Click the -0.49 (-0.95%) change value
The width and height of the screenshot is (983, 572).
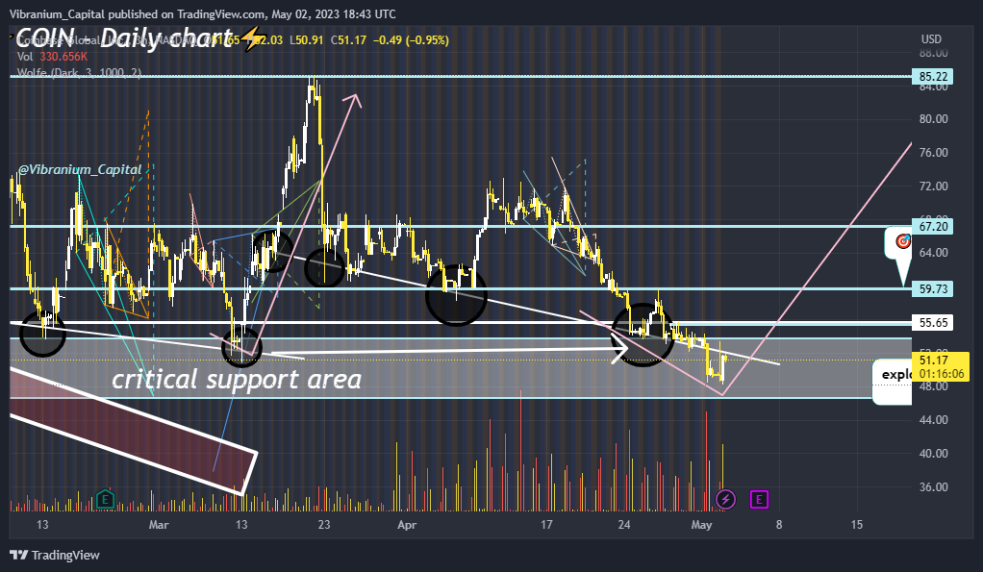pyautogui.click(x=411, y=40)
